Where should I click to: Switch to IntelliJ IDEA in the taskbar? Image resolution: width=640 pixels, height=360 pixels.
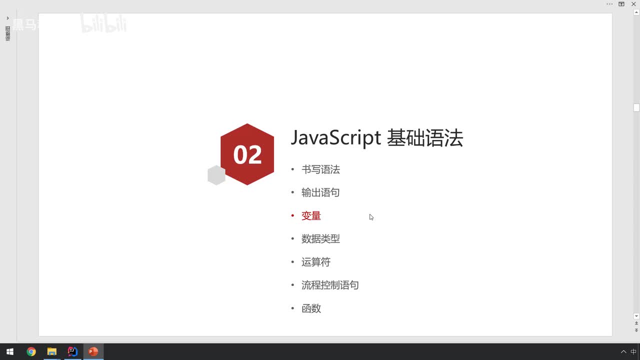(x=72, y=351)
